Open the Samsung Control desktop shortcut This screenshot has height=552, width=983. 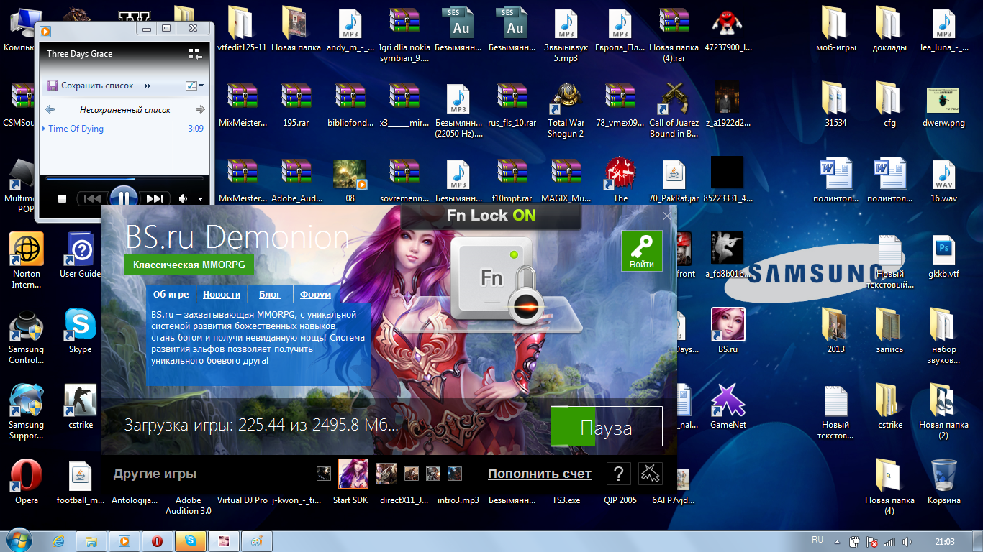pos(27,336)
